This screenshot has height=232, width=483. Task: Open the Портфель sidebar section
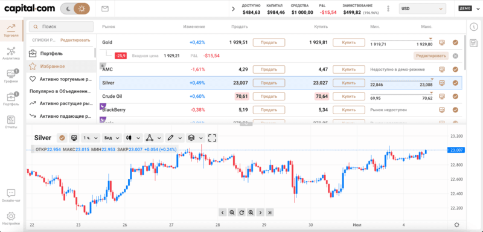point(11,99)
